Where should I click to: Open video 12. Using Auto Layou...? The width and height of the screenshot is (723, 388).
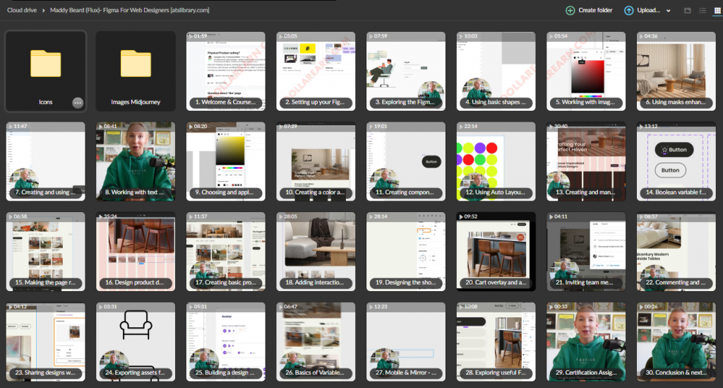click(496, 161)
